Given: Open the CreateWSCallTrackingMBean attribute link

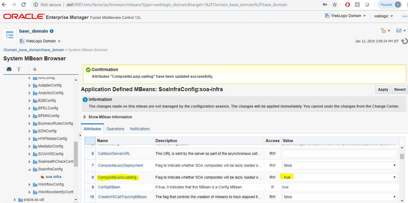Looking at the screenshot, I should tap(122, 197).
